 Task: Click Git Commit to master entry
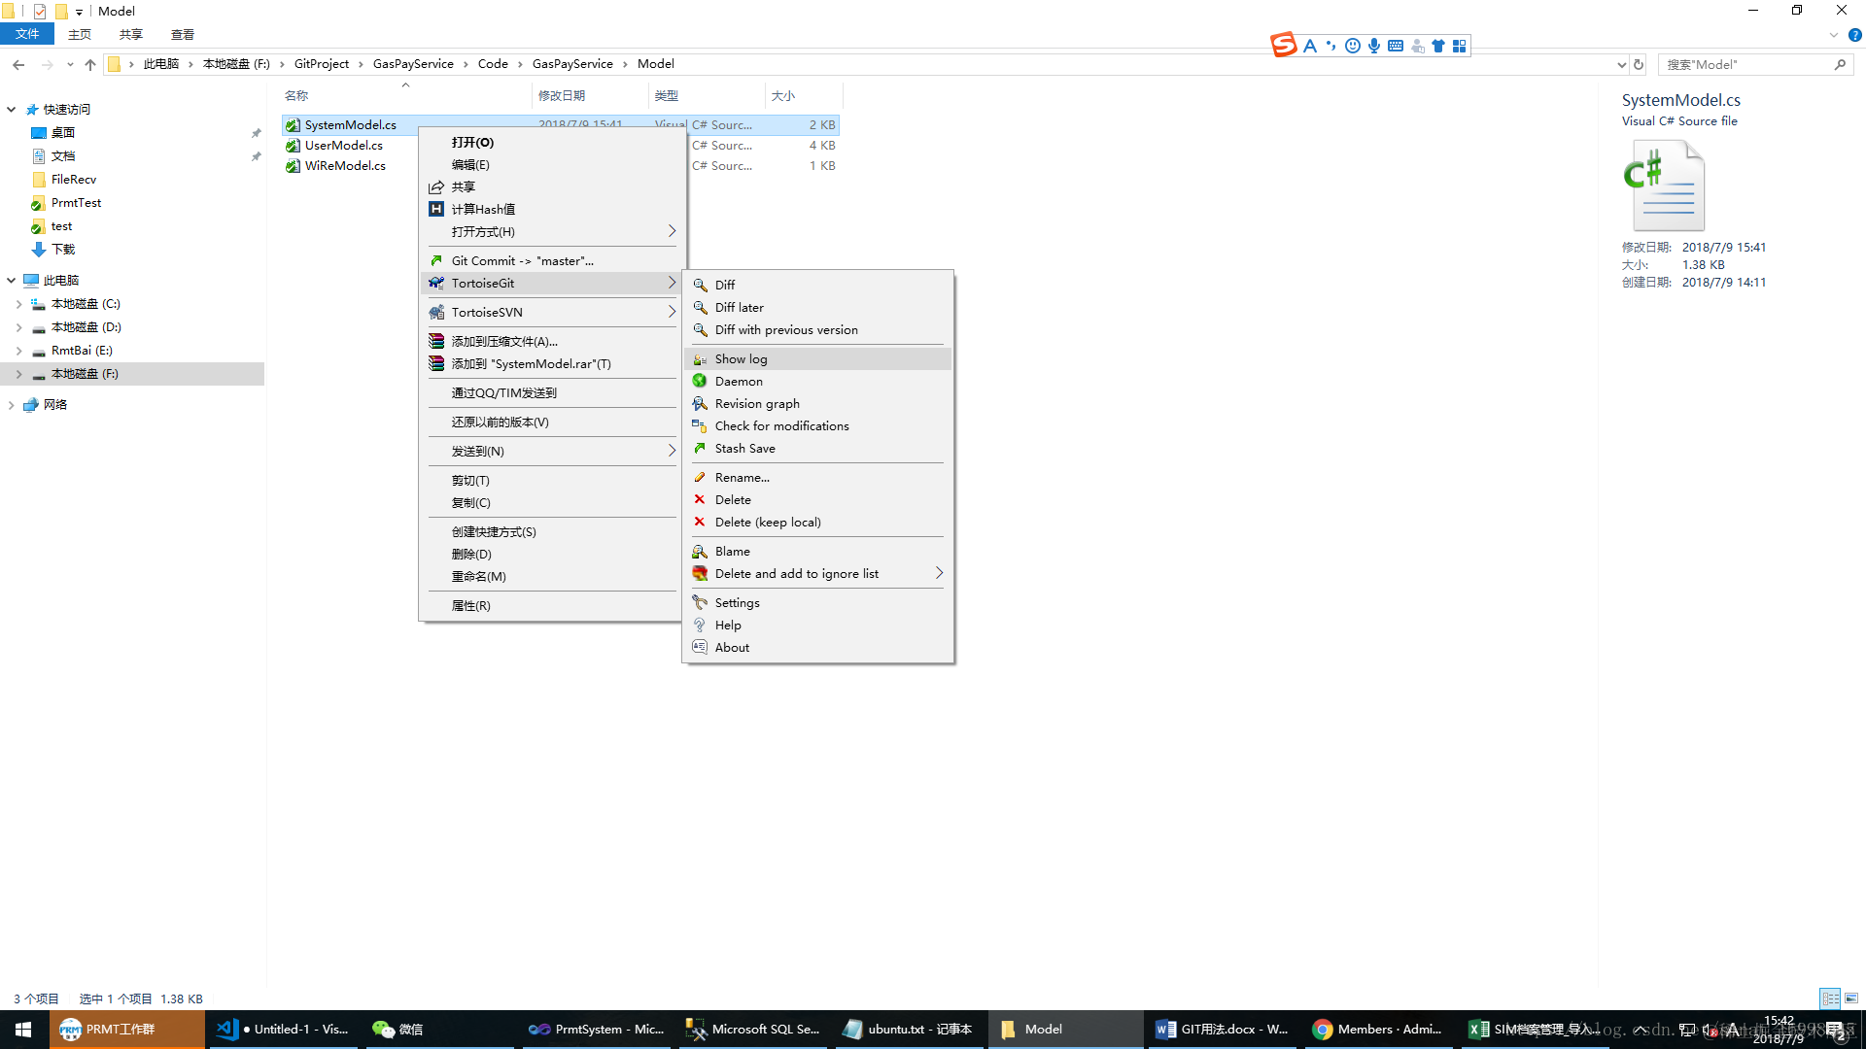point(522,260)
